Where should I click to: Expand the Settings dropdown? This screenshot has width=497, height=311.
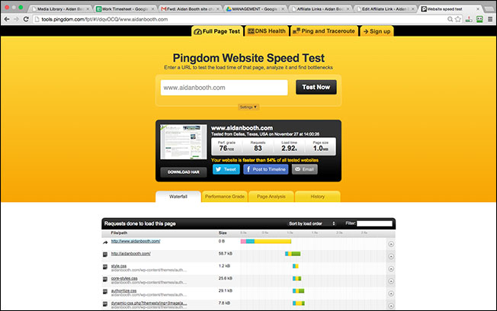[x=248, y=107]
